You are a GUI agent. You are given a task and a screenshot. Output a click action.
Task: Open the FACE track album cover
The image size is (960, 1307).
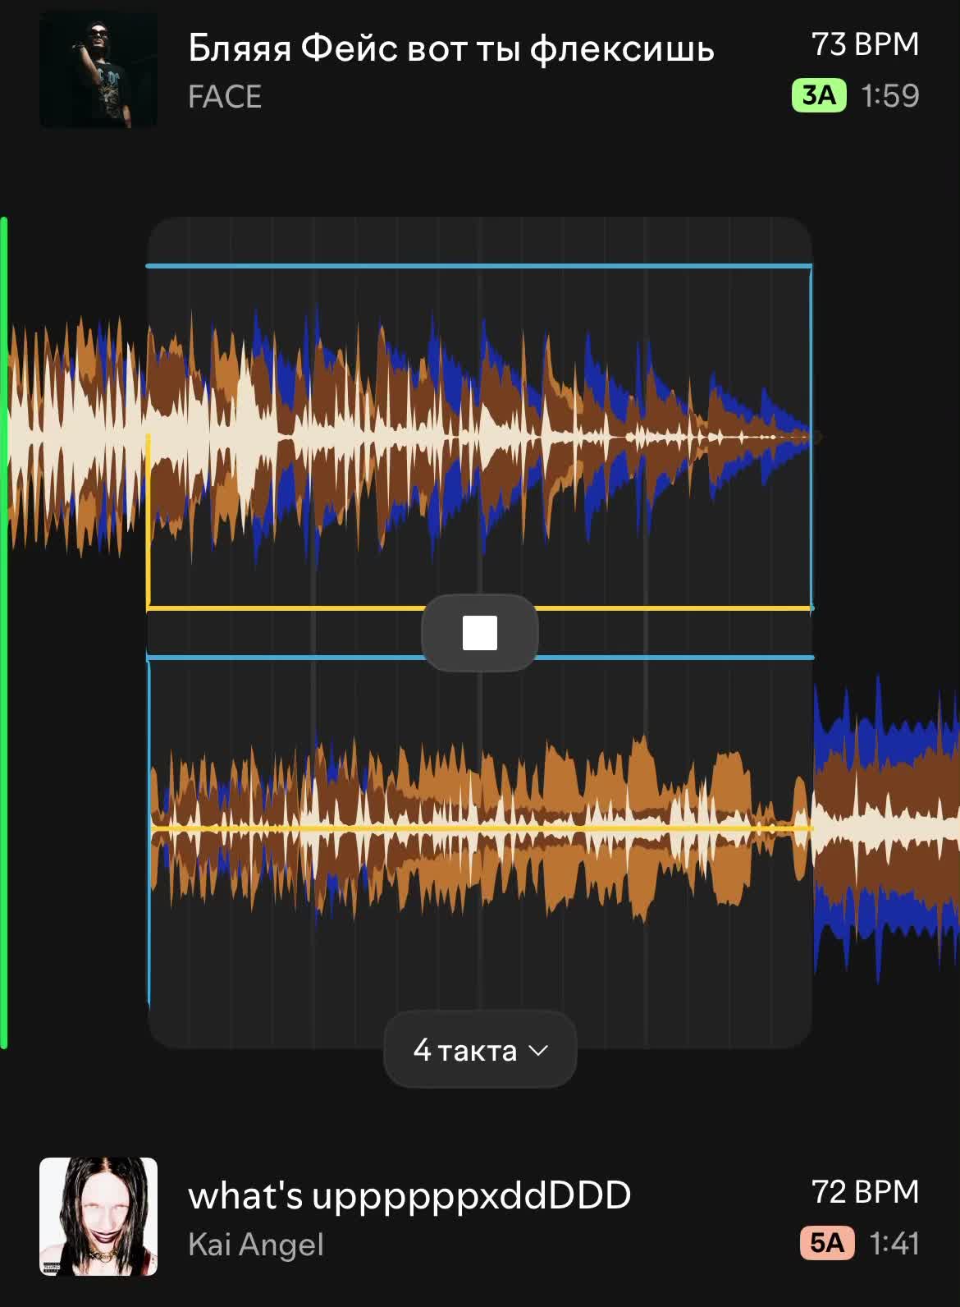pyautogui.click(x=98, y=69)
